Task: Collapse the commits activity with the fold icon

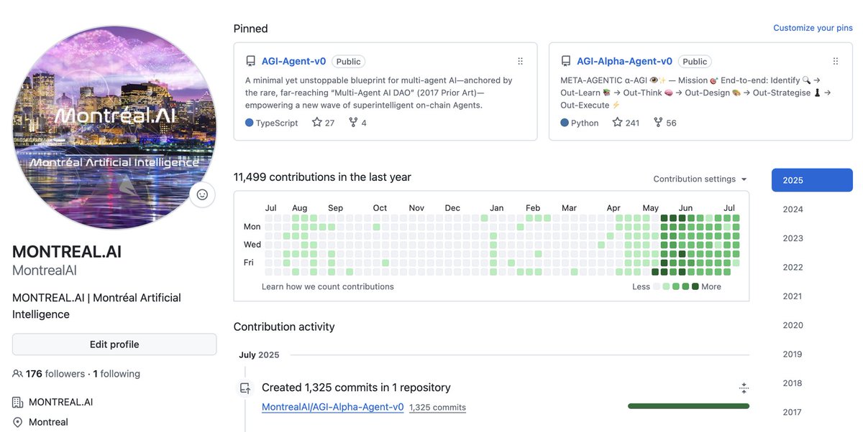Action: pyautogui.click(x=744, y=388)
